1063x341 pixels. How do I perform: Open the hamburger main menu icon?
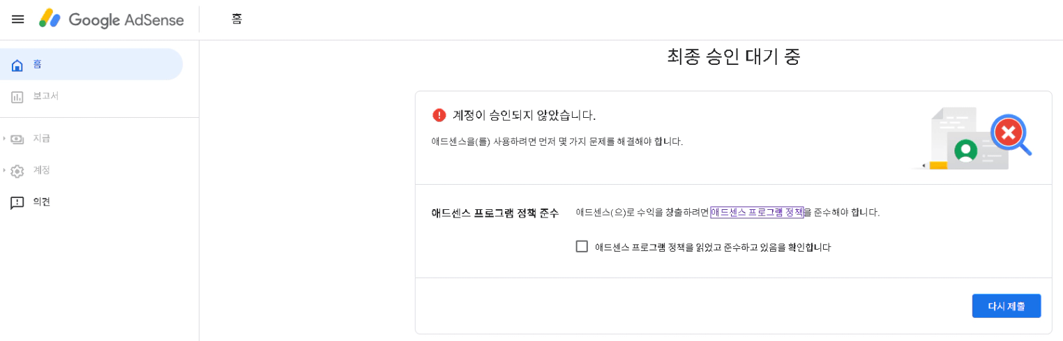tap(18, 20)
